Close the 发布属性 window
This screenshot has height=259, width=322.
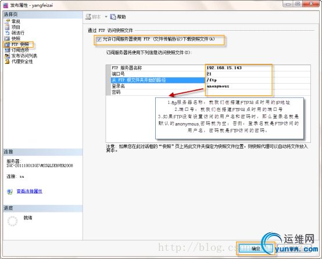tap(311, 4)
